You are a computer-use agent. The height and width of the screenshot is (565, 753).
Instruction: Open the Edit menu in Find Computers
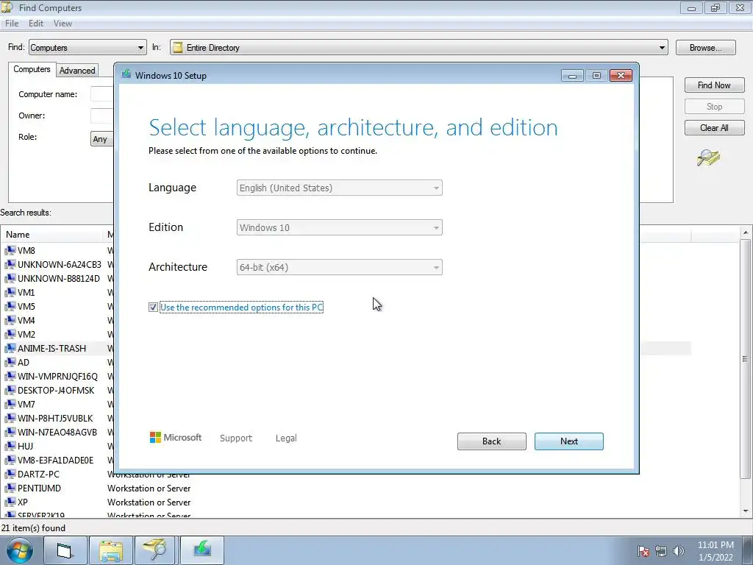pos(36,24)
